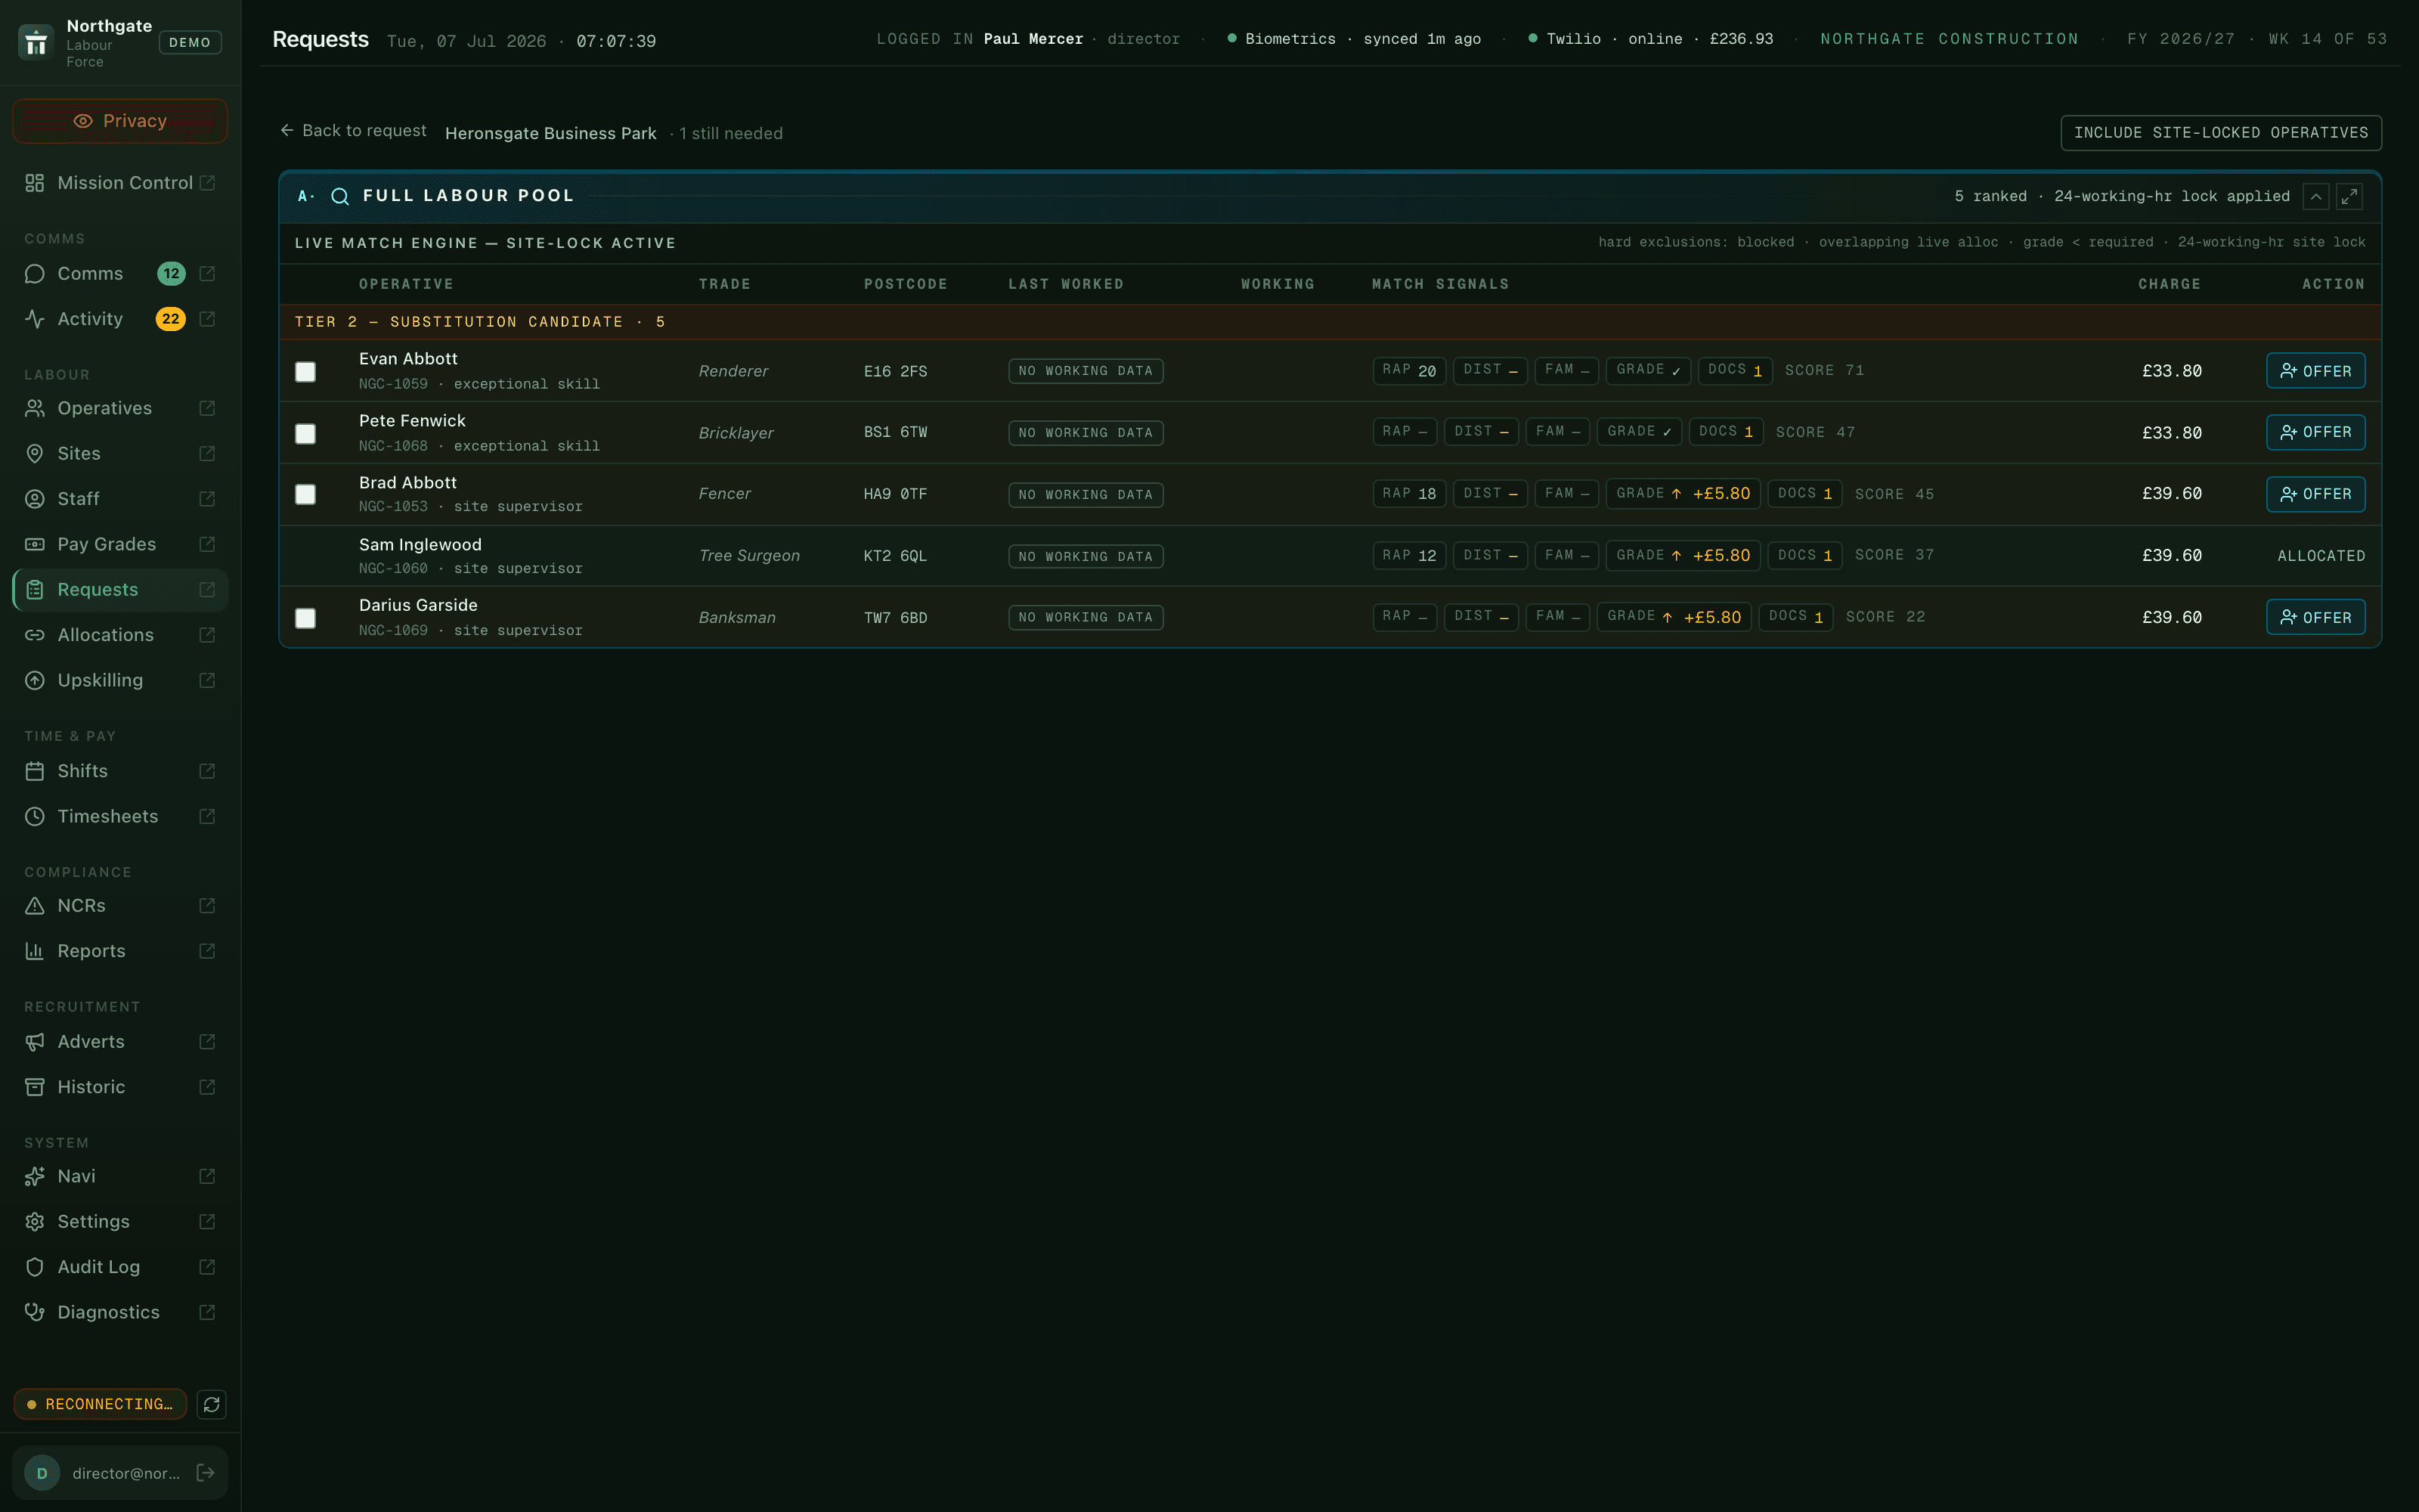The image size is (2419, 1512).
Task: Open Upskilling page
Action: [x=100, y=680]
